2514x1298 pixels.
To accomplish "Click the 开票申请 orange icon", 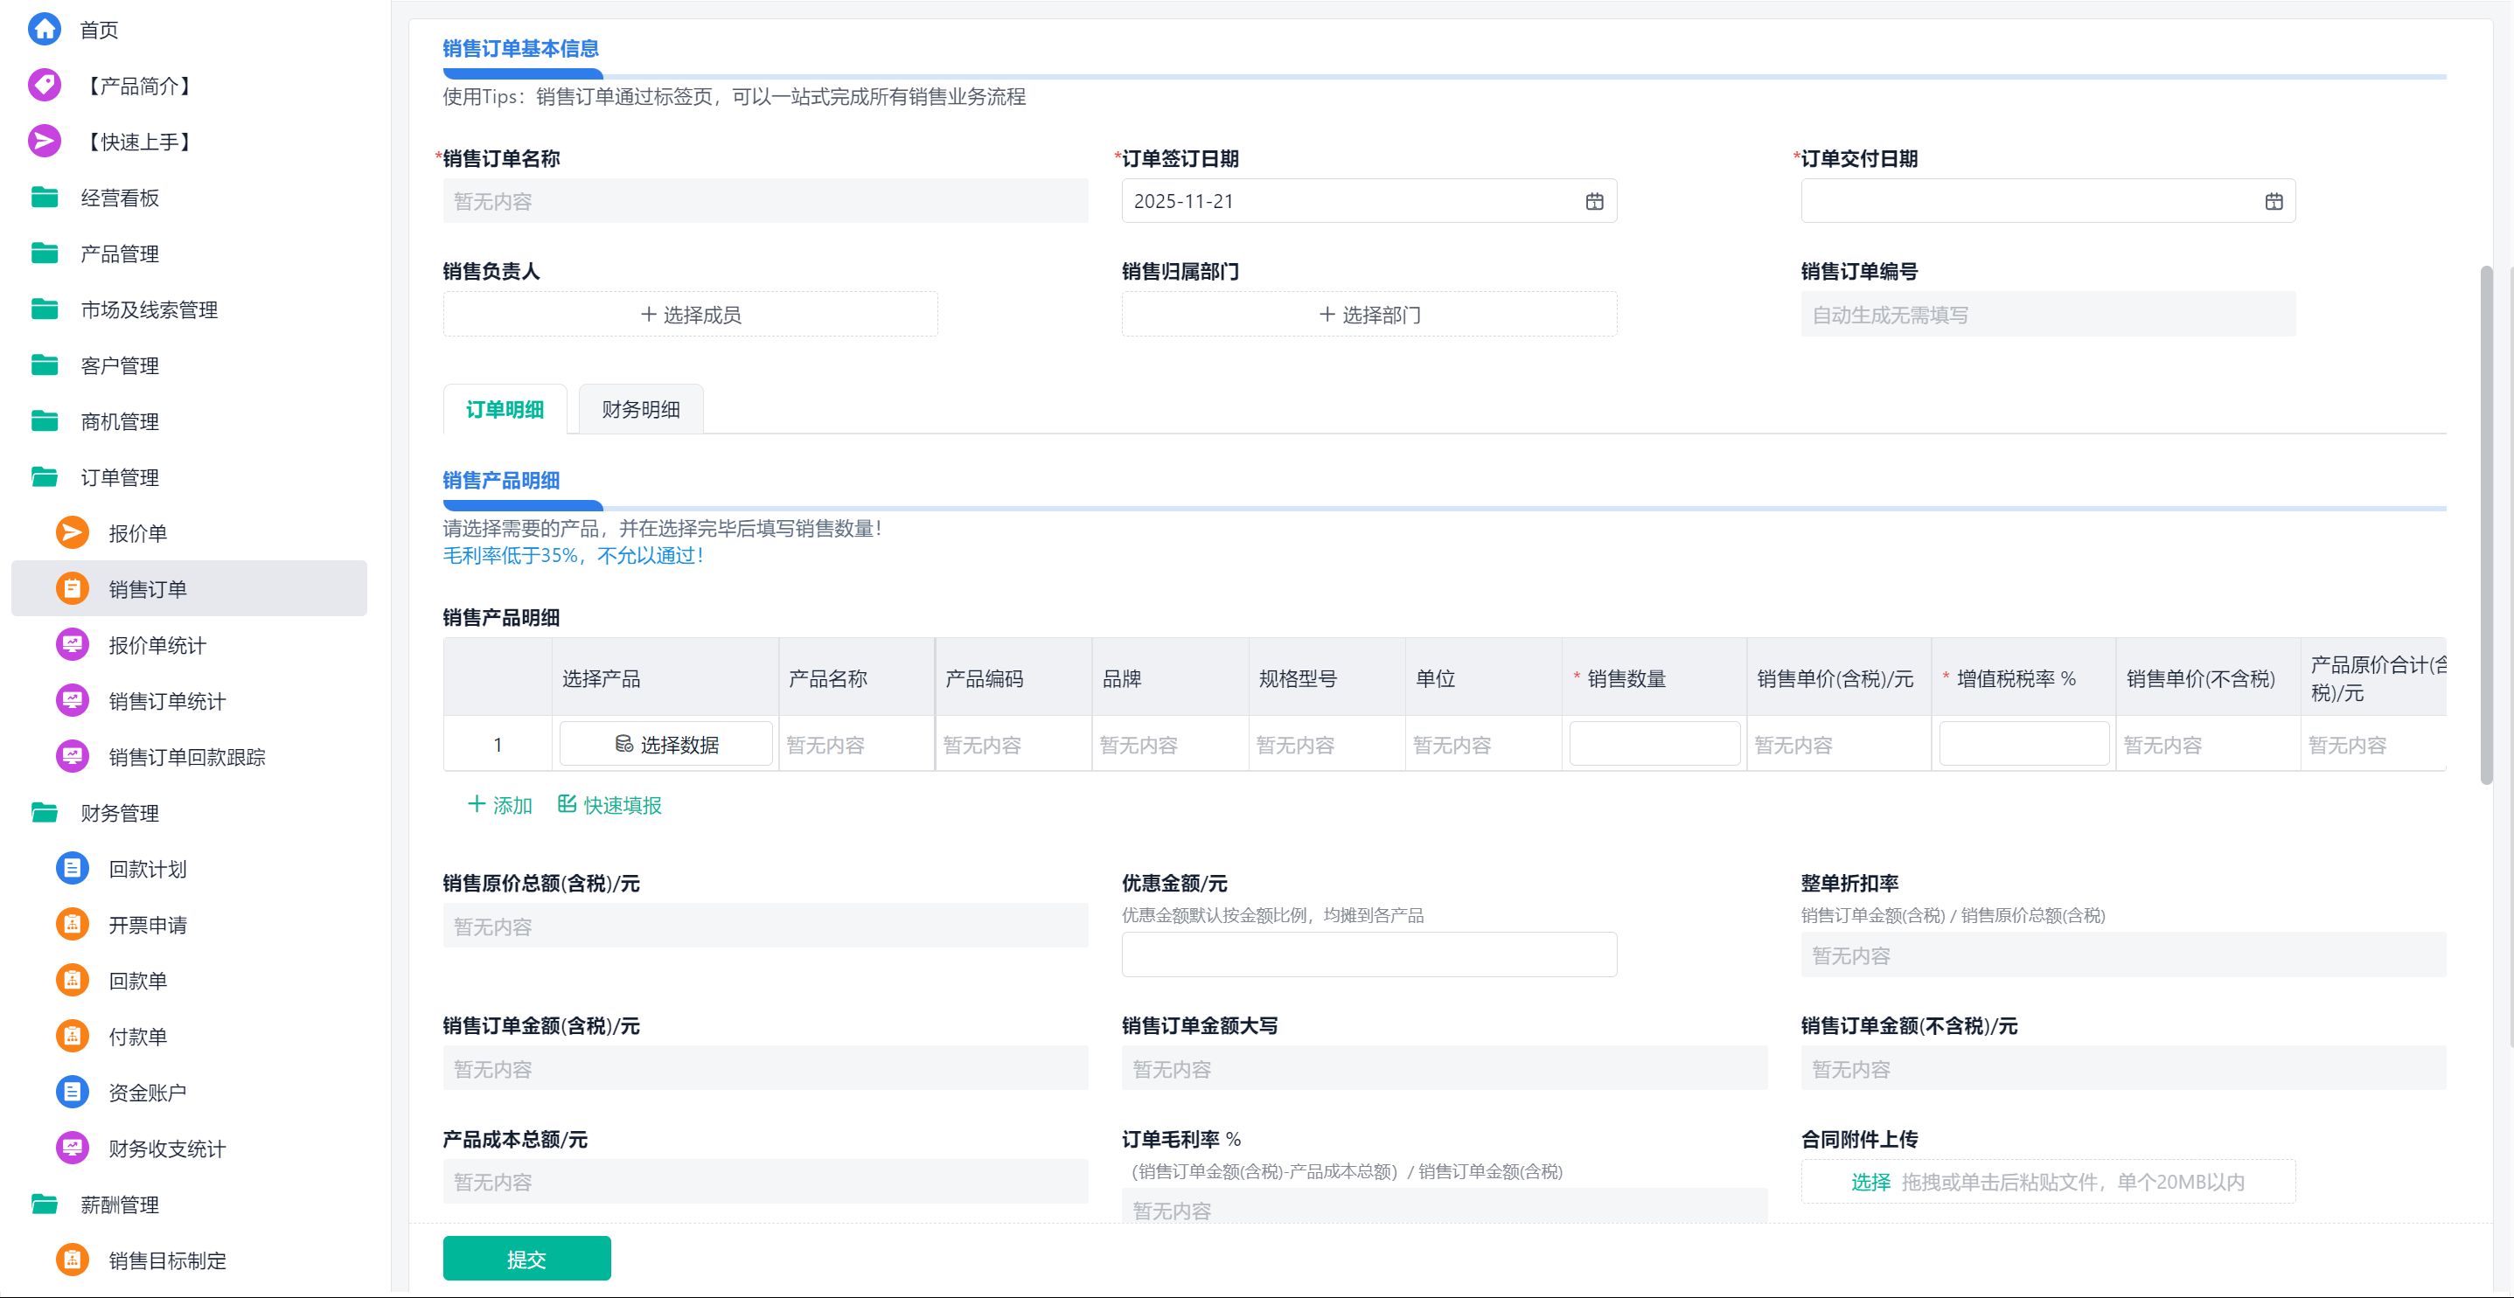I will tap(73, 924).
